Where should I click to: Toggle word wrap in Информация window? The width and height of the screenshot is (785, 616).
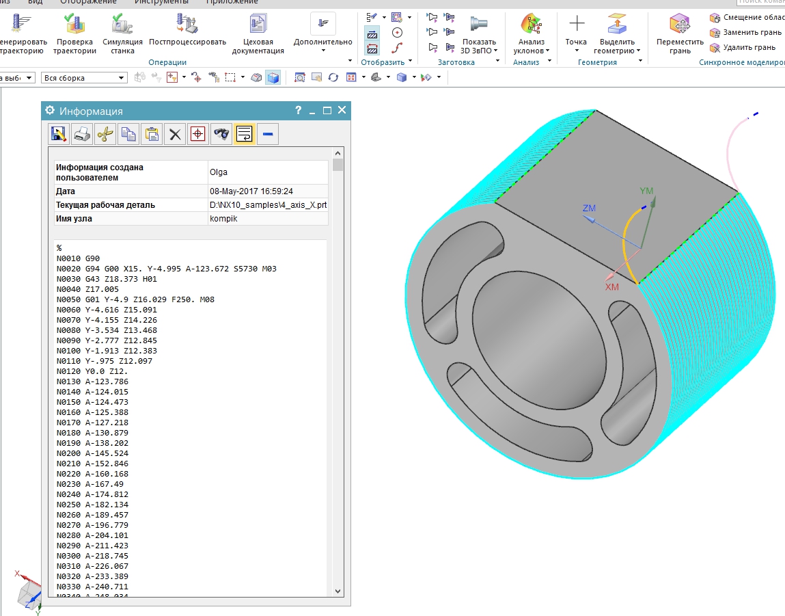(244, 134)
